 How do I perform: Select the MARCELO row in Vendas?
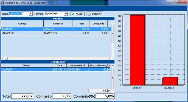tap(56, 33)
